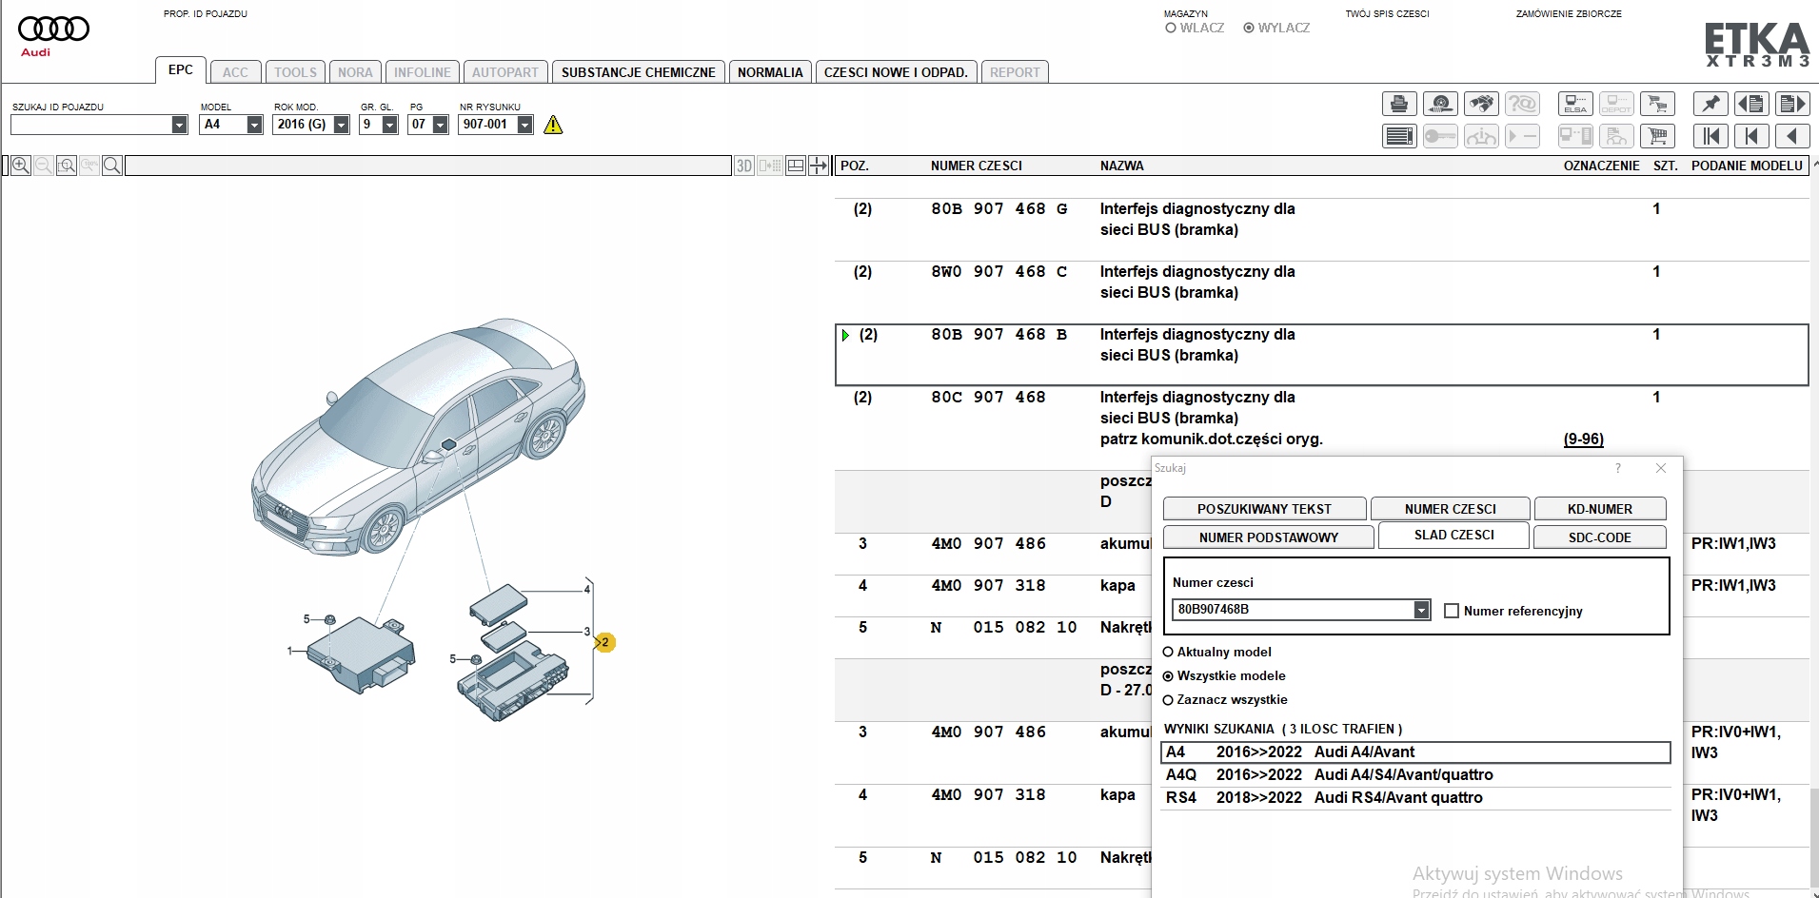Open the ROK MOD. year dropdown
Screen dimensions: 1819x898
[x=342, y=125]
